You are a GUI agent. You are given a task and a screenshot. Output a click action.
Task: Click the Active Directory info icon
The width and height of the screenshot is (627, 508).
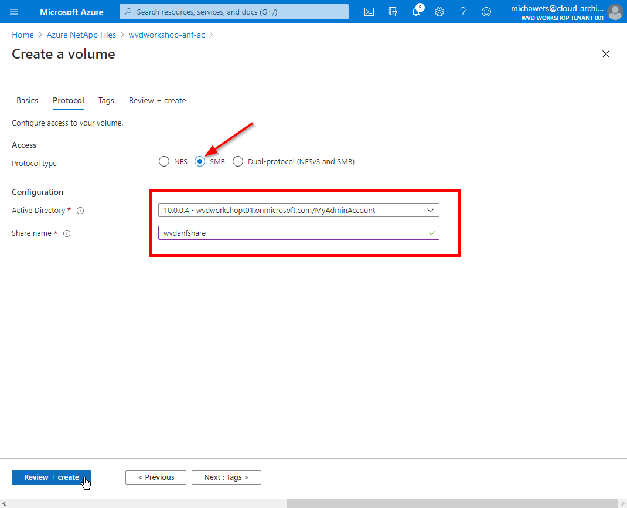coord(80,211)
